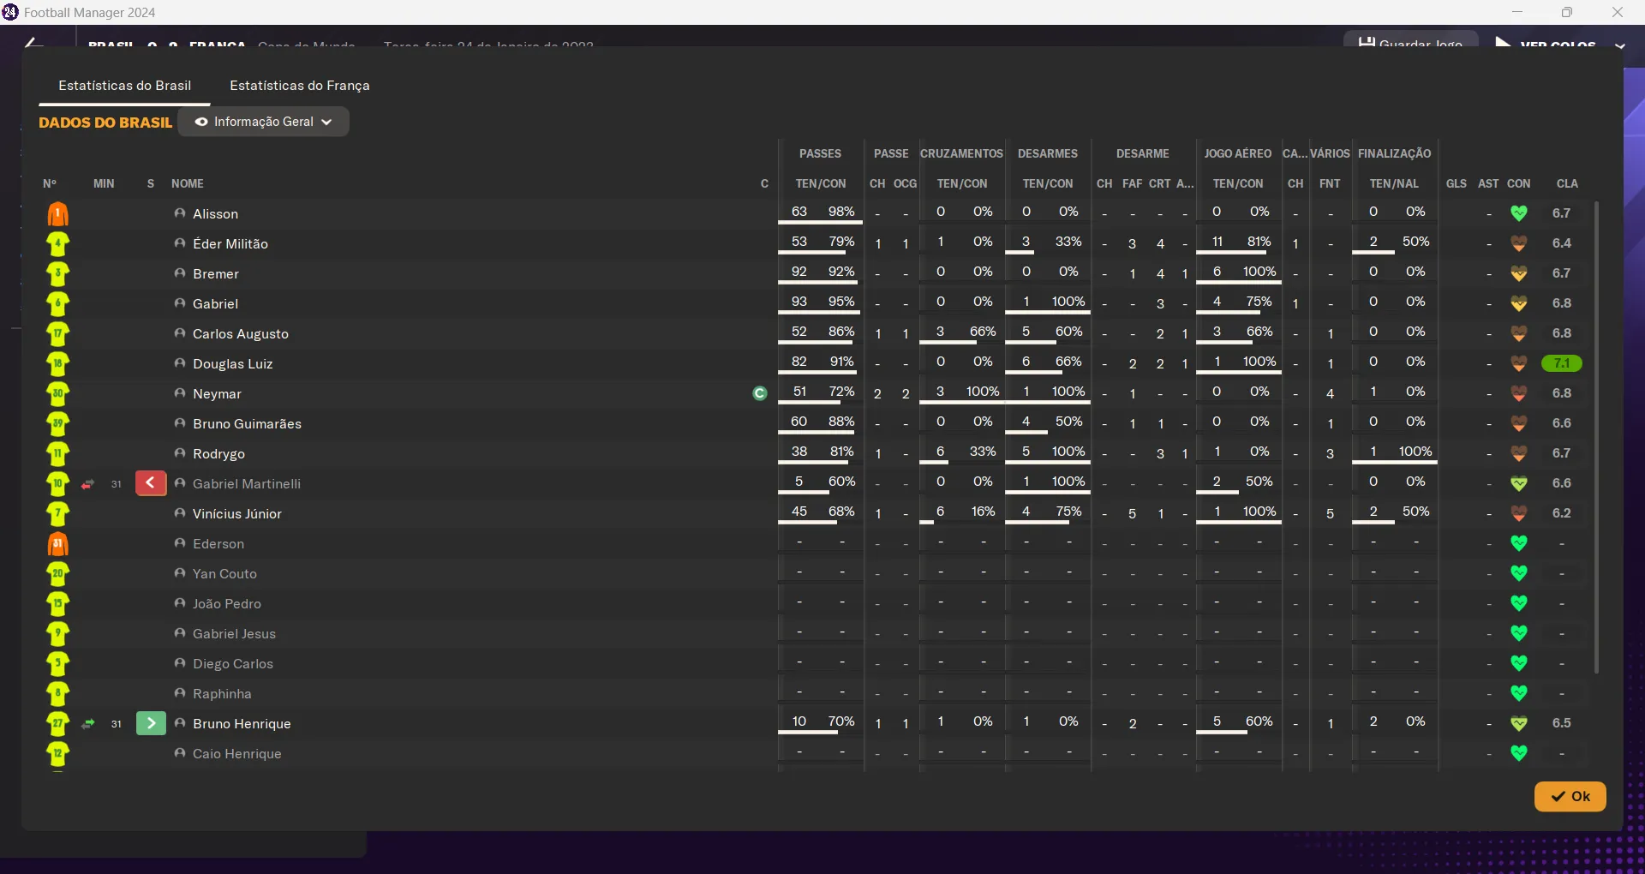
Task: Click Neymar's captain badge icon
Action: pos(759,393)
